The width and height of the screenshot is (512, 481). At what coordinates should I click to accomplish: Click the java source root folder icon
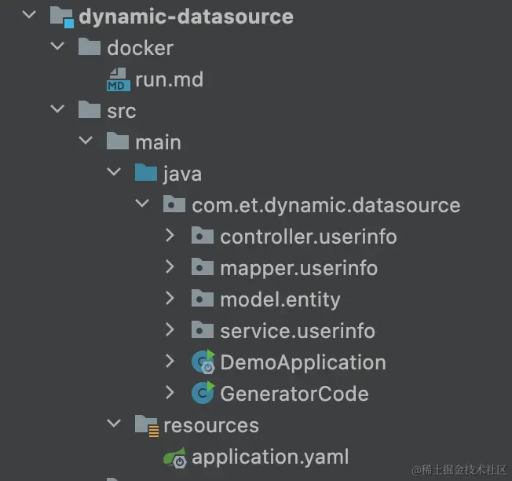pyautogui.click(x=146, y=173)
